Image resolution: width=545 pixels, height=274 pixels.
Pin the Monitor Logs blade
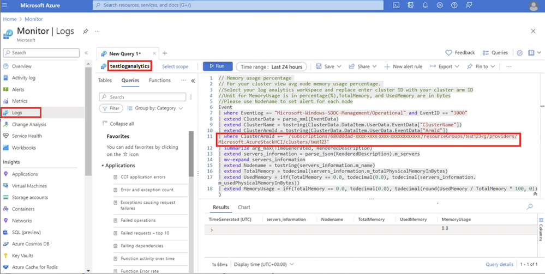tap(85, 31)
